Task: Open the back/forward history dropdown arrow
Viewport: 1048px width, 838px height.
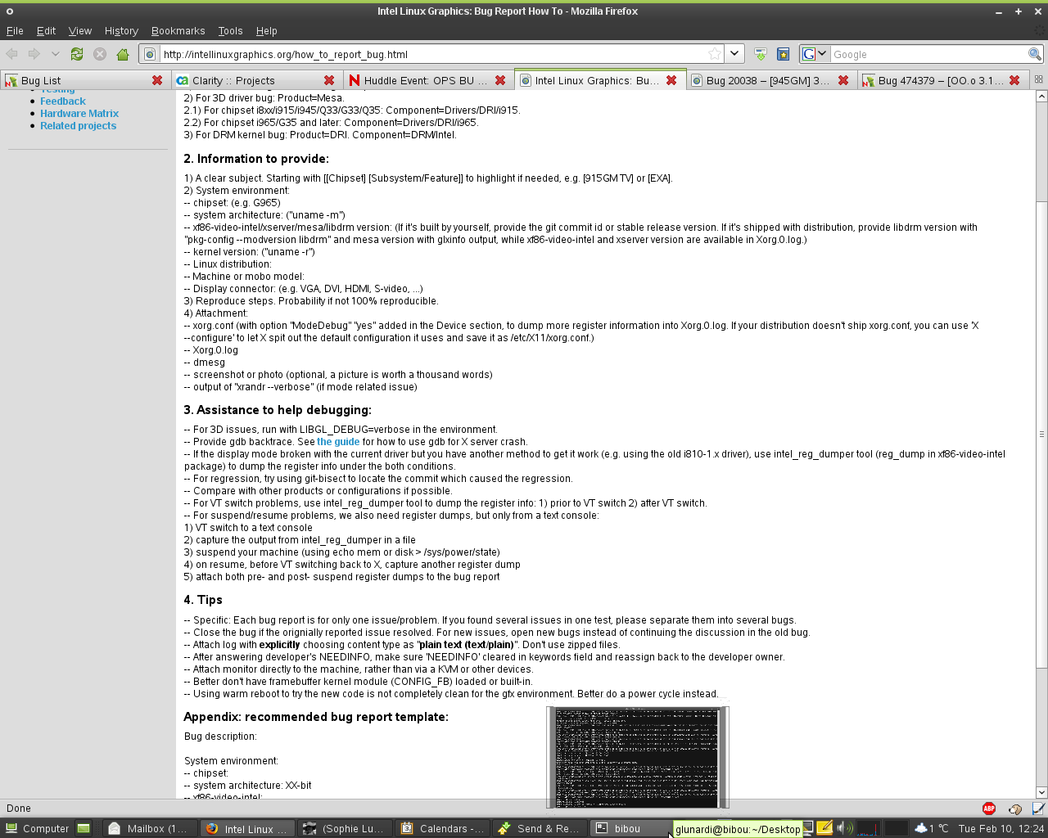Action: [55, 54]
